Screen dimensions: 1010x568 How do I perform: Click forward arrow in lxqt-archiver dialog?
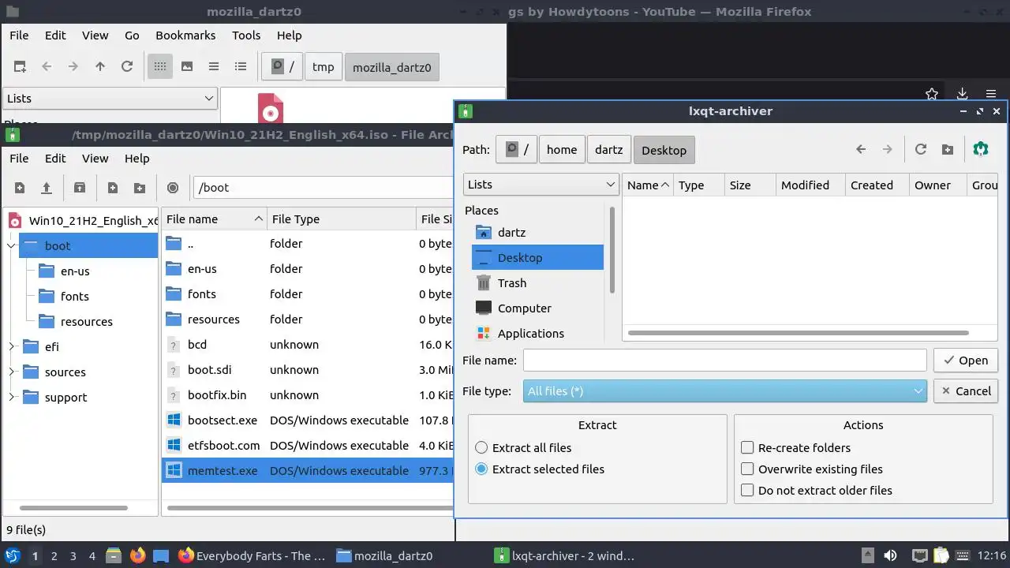pyautogui.click(x=888, y=149)
